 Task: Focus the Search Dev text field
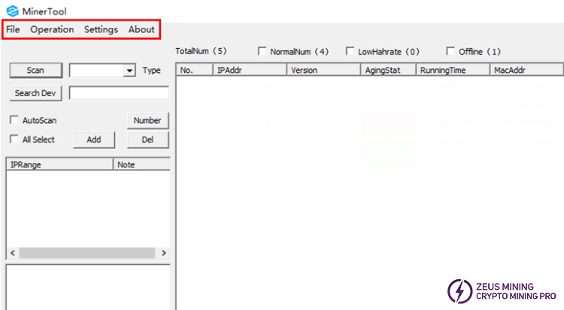click(x=119, y=93)
